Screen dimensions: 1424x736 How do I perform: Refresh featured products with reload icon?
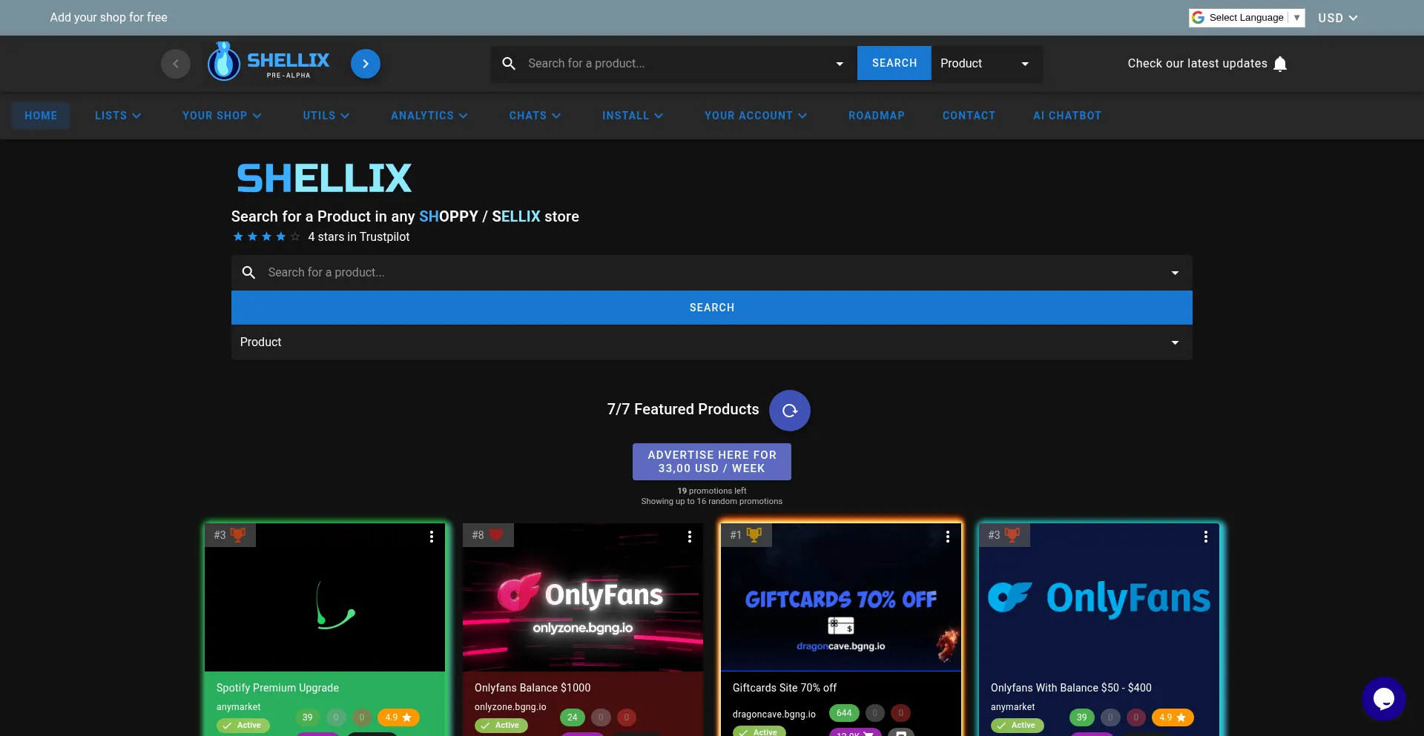[789, 411]
